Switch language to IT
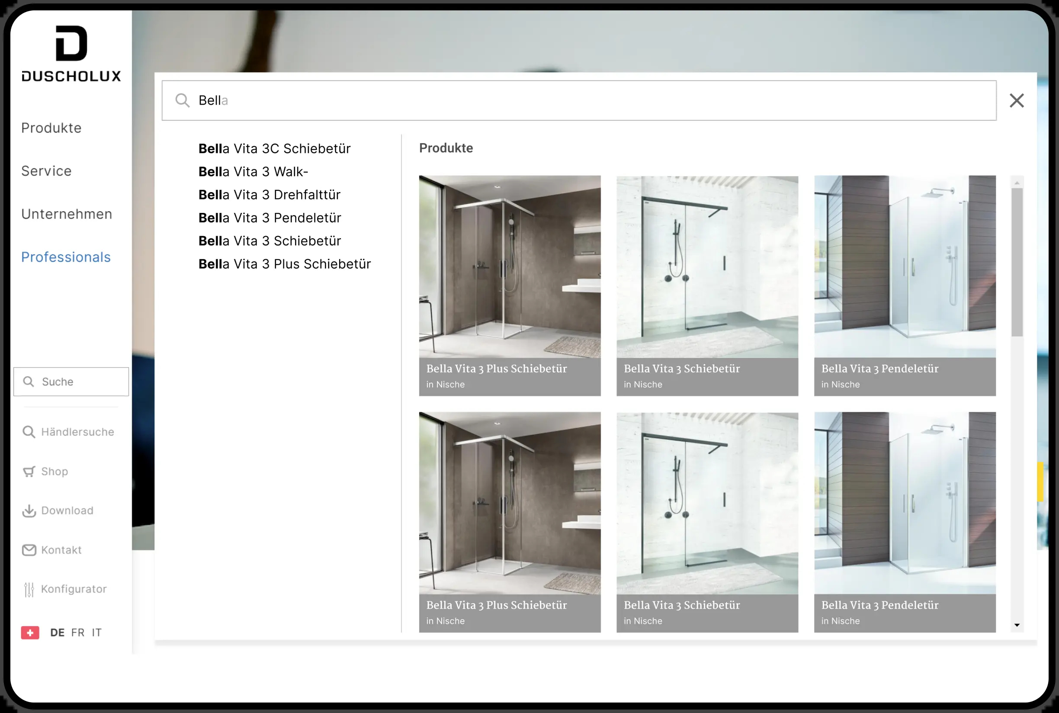Screen dimensions: 1059x713 (96, 633)
